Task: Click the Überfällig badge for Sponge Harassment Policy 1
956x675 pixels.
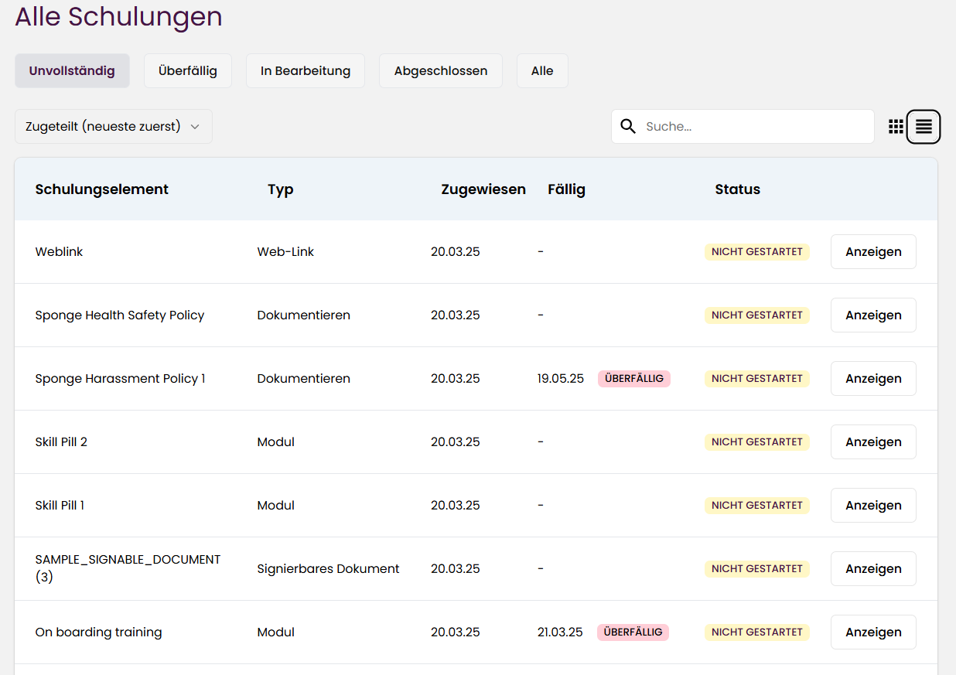Action: [634, 379]
